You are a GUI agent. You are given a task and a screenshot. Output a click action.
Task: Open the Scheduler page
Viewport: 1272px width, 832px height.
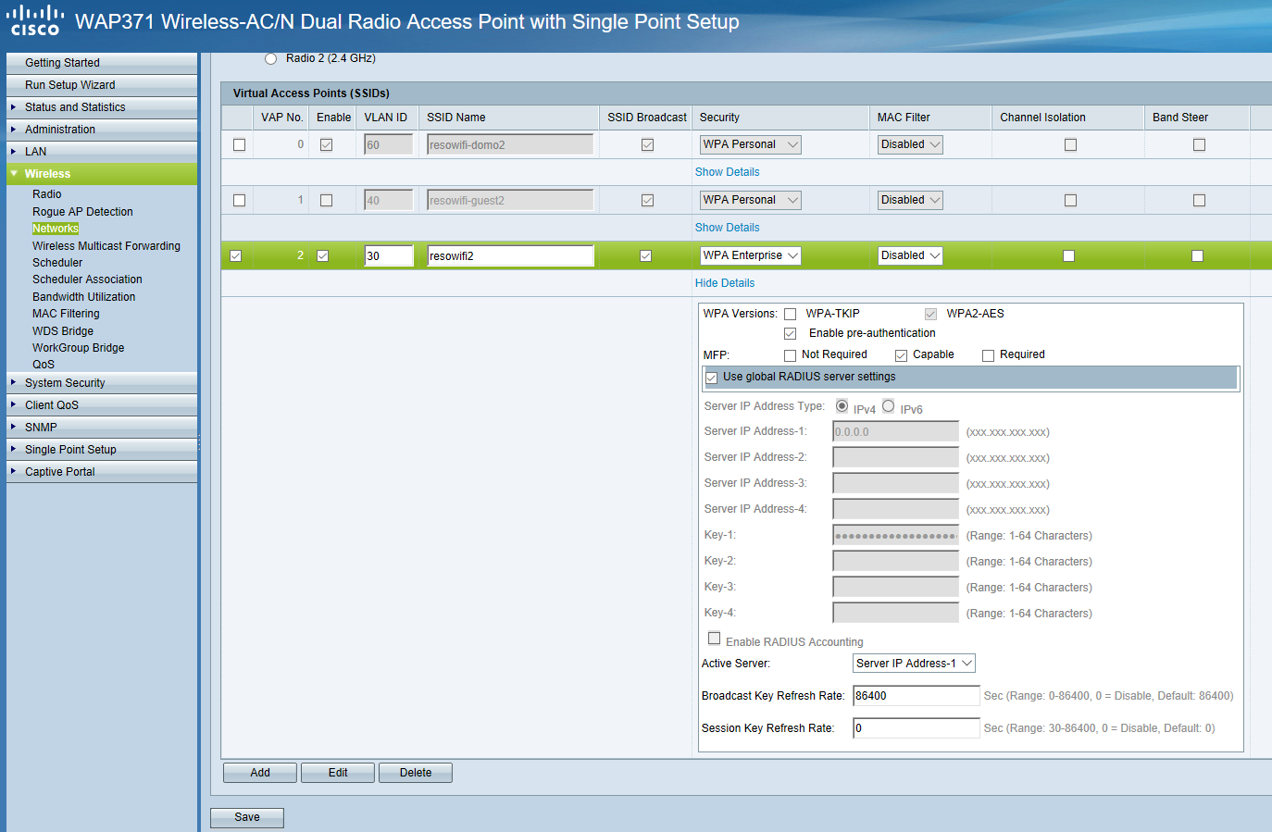tap(57, 263)
